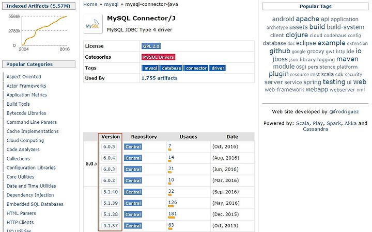
Task: Open version 6.0.4
Action: click(109, 158)
